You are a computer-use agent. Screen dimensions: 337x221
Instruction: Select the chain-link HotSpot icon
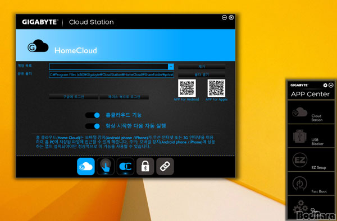click(165, 166)
